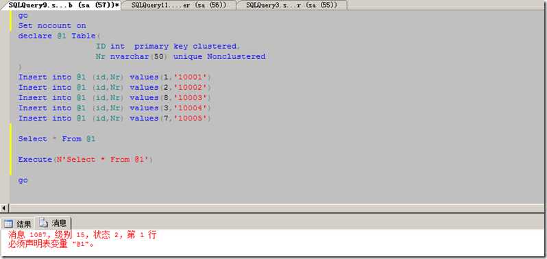Click the first 'go' at the top

[23, 16]
